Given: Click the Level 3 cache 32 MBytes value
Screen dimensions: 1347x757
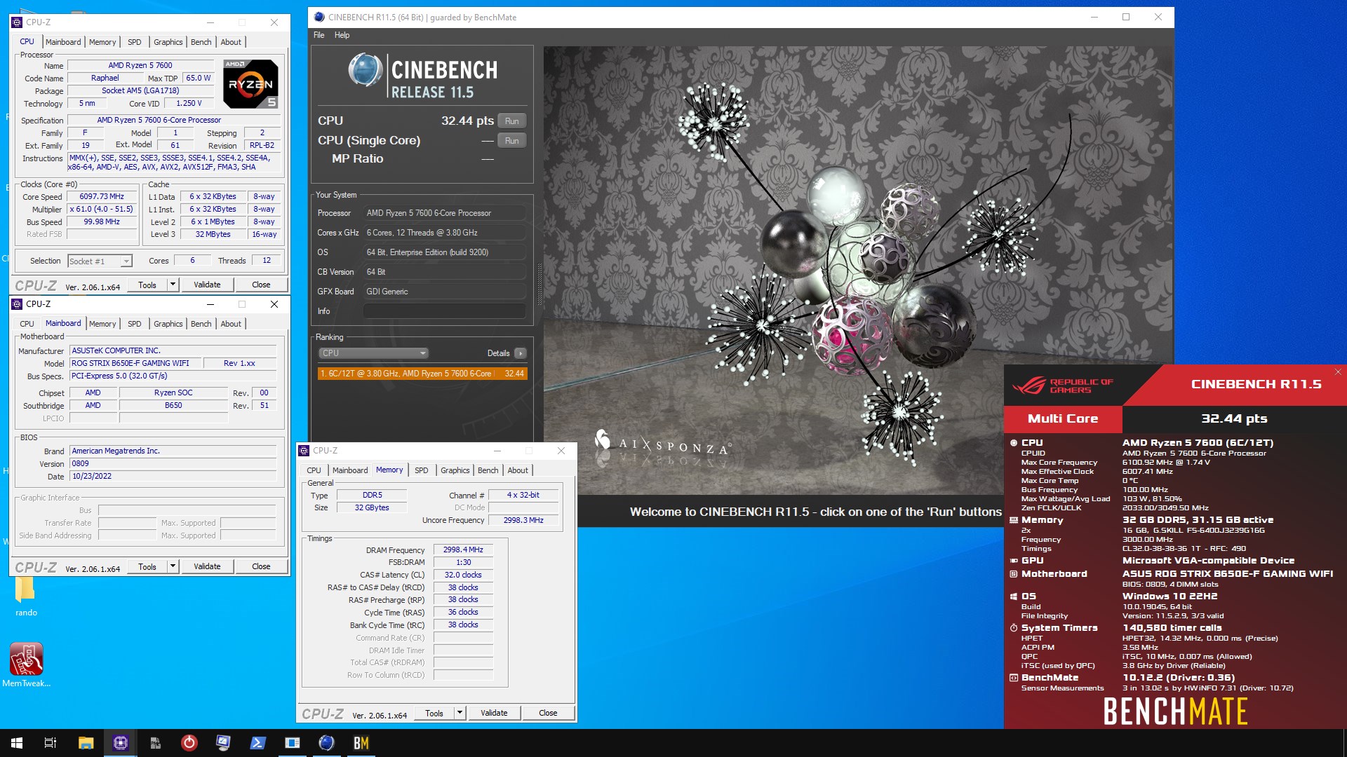Looking at the screenshot, I should [213, 235].
